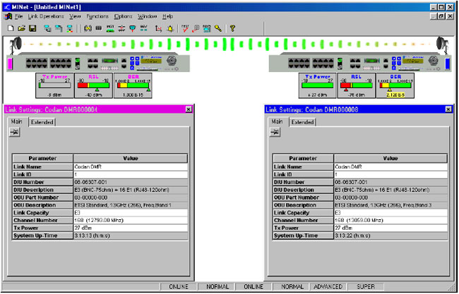Click the left radio's RSL gauge showing -40 dBm
This screenshot has width=459, height=294.
tap(93, 85)
